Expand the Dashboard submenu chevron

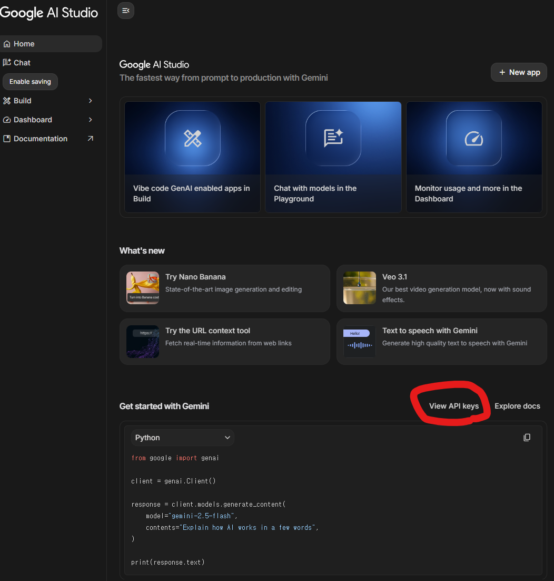pos(90,120)
